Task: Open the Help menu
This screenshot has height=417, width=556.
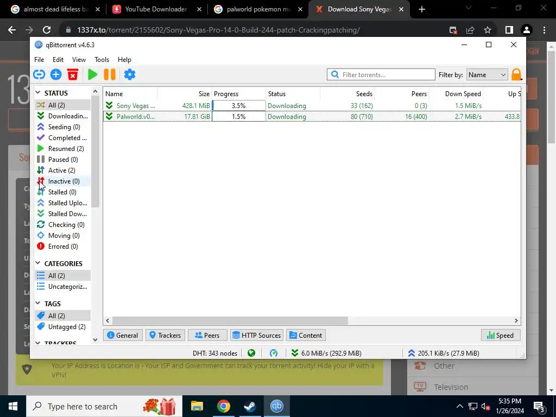Action: coord(124,60)
